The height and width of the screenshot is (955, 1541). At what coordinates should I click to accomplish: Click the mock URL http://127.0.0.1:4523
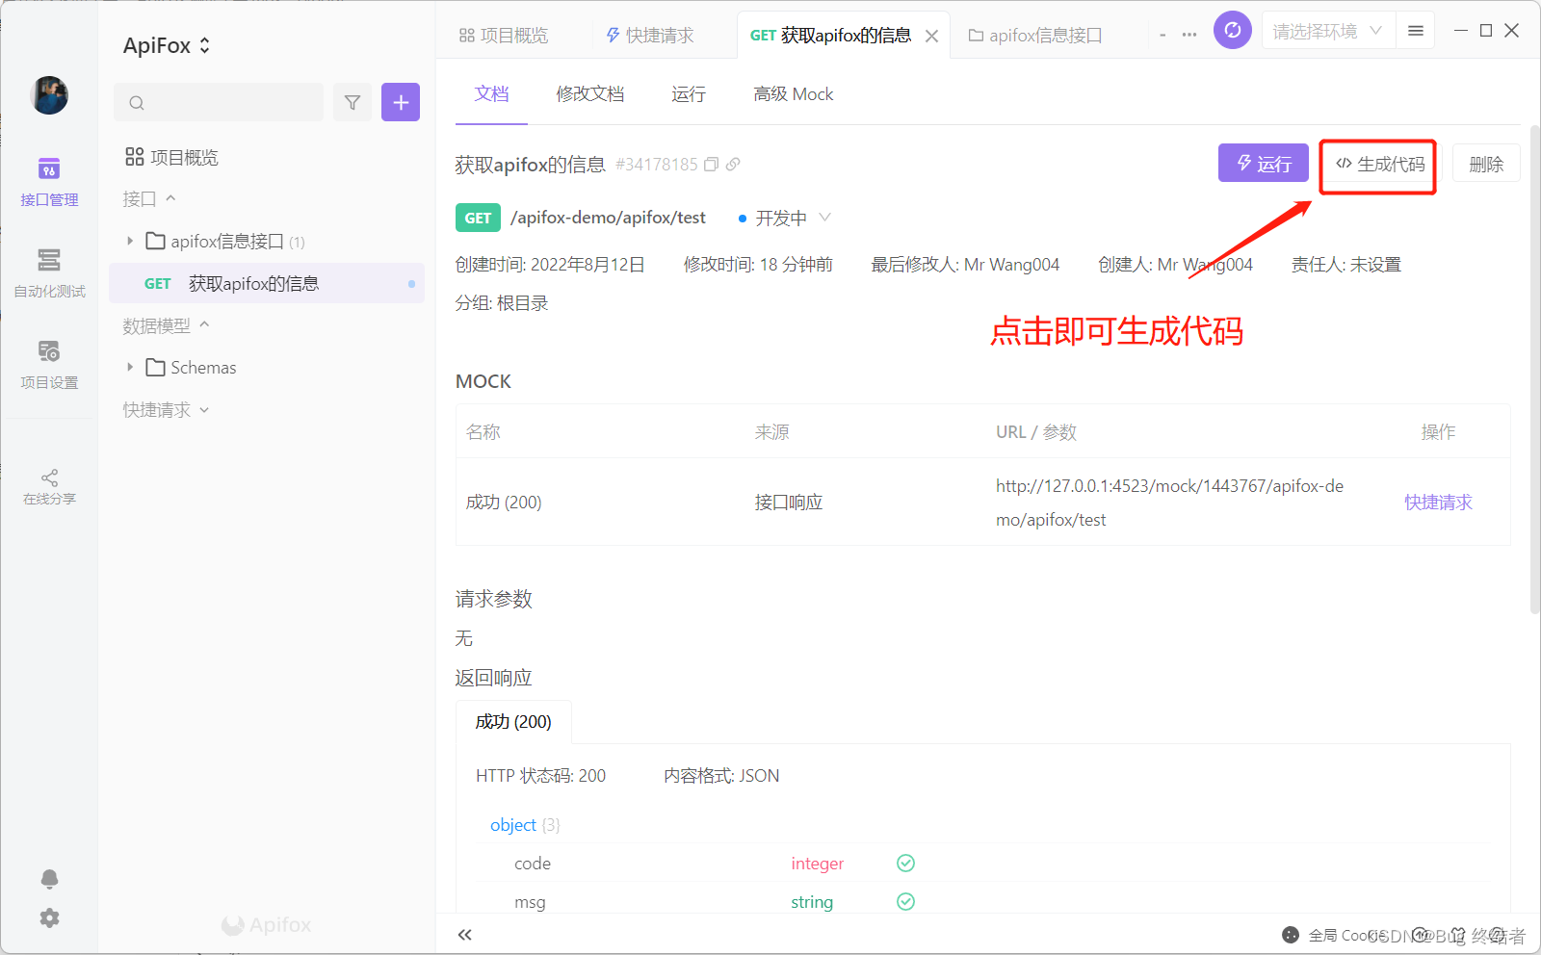[1169, 503]
